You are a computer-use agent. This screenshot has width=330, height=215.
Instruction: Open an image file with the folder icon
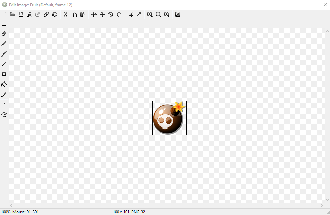coord(12,14)
